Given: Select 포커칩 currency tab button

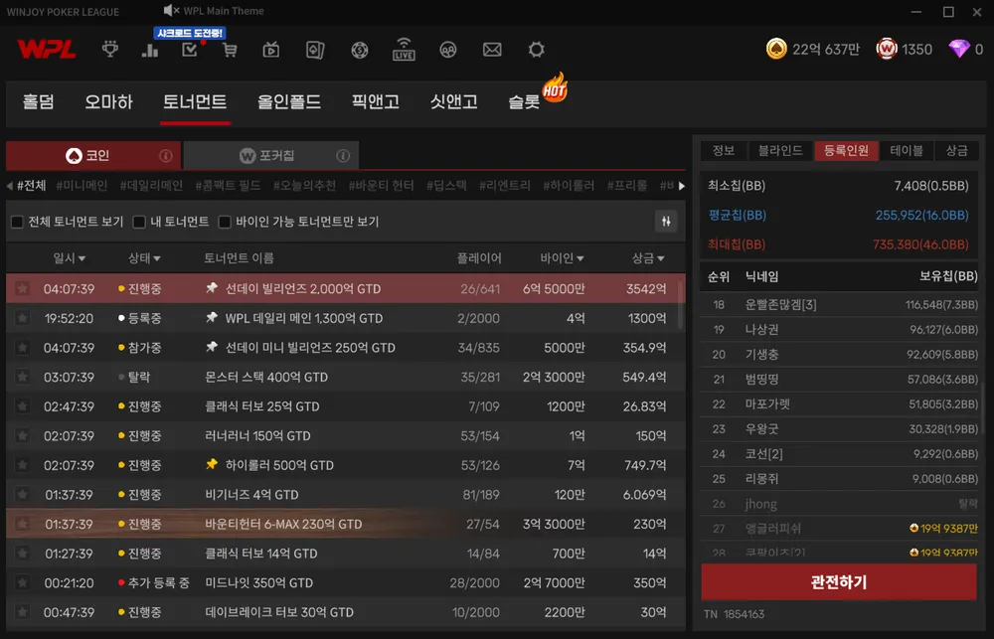Looking at the screenshot, I should point(270,155).
